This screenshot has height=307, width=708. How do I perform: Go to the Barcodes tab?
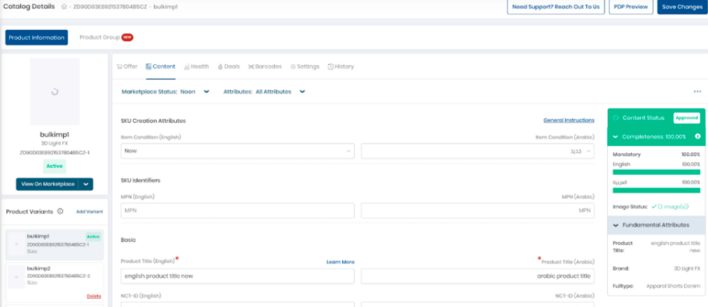pos(265,66)
